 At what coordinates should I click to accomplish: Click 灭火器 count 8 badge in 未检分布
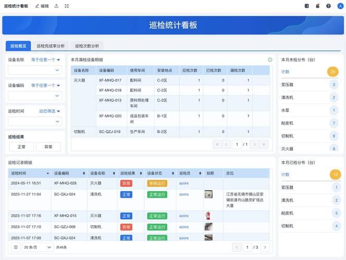point(333,149)
